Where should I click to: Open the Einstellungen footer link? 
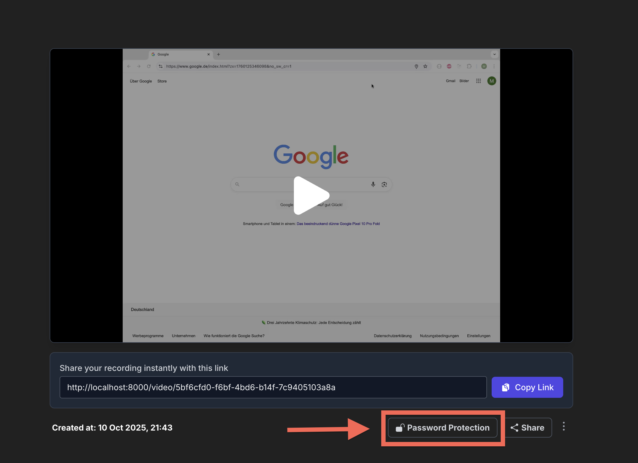[x=478, y=336]
